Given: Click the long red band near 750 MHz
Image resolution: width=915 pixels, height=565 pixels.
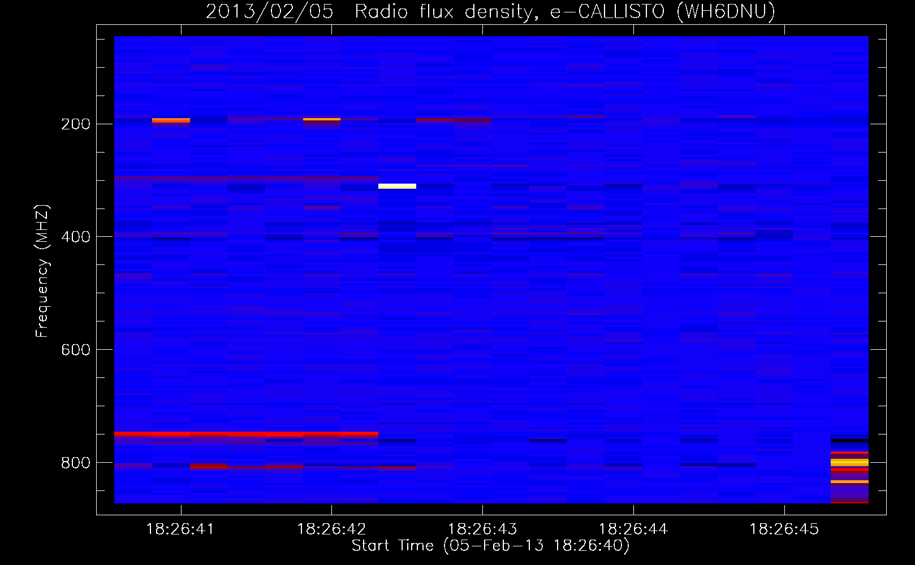Looking at the screenshot, I should 246,434.
